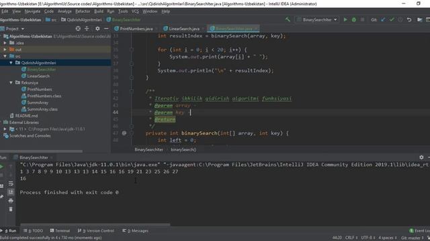Viewport: 430px width, 241px height.
Task: Click 4 spaces indent in status bar
Action: (388, 238)
